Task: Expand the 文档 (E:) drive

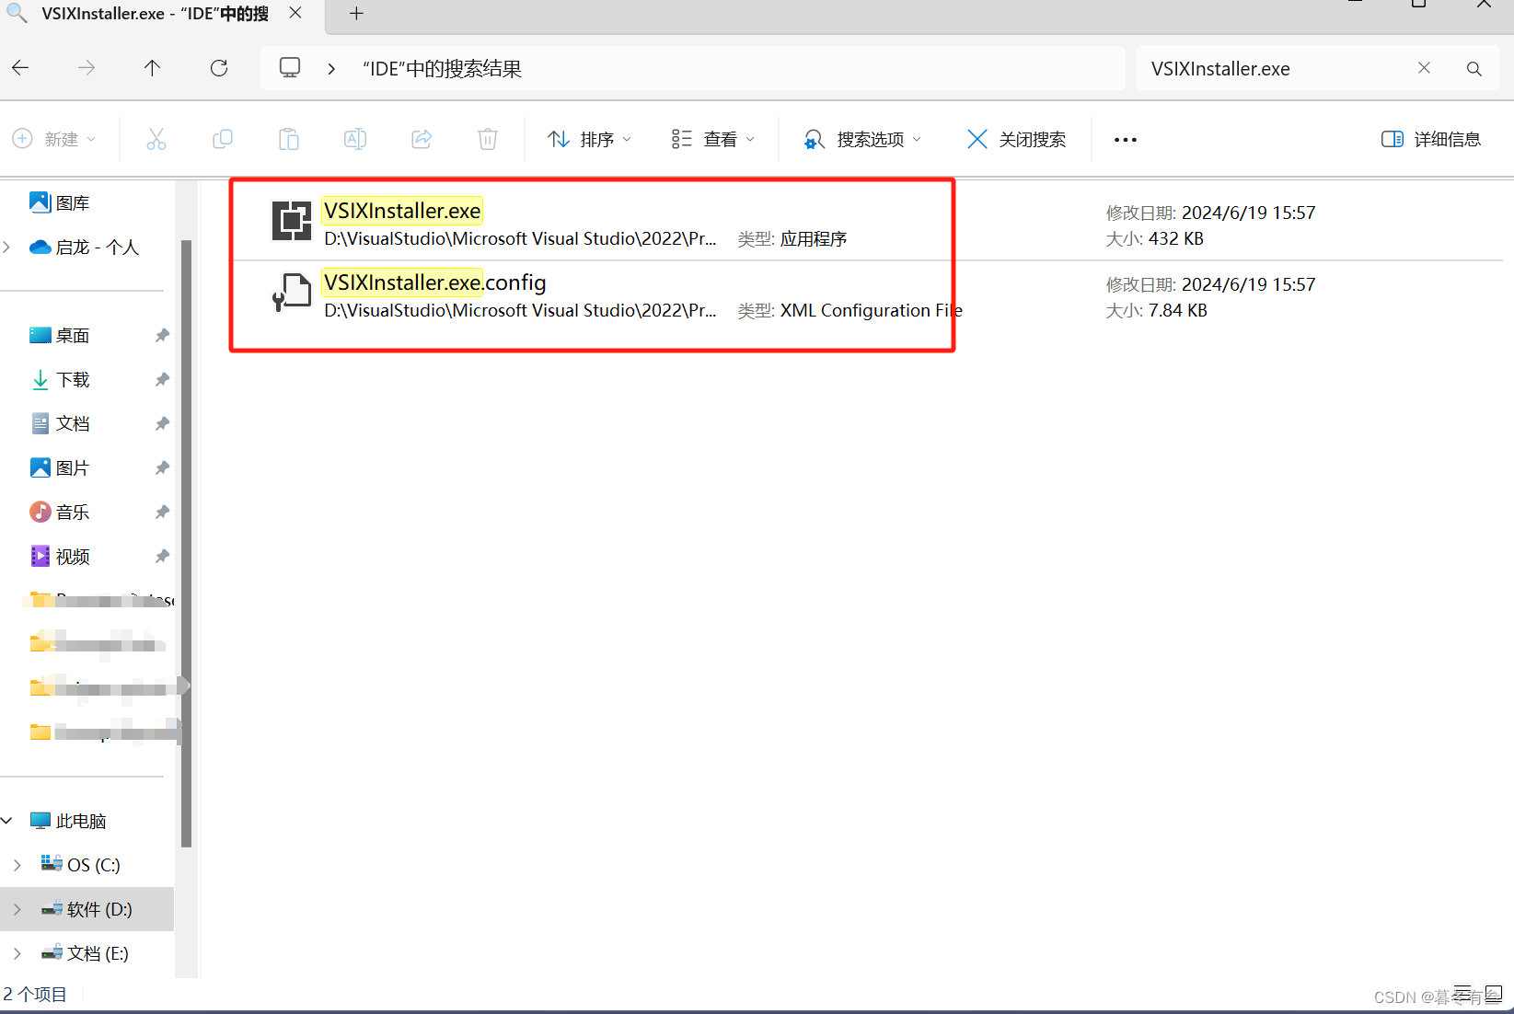Action: (x=17, y=953)
